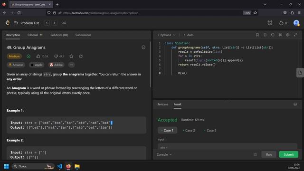Open Visual Studio Code from taskbar
The width and height of the screenshot is (304, 171).
pos(60,166)
